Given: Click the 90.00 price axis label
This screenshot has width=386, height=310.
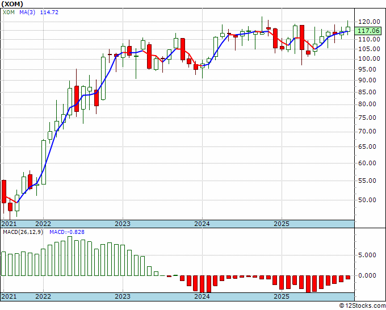Looking at the screenshot, I should (x=367, y=80).
